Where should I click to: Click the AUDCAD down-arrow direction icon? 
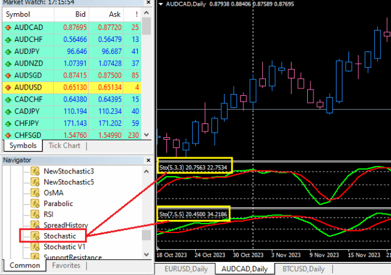coord(8,28)
